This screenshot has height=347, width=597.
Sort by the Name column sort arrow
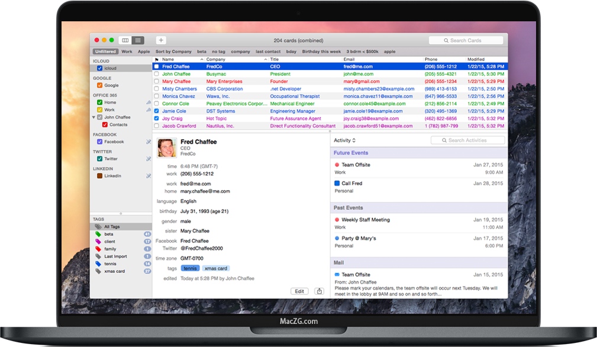tap(202, 59)
